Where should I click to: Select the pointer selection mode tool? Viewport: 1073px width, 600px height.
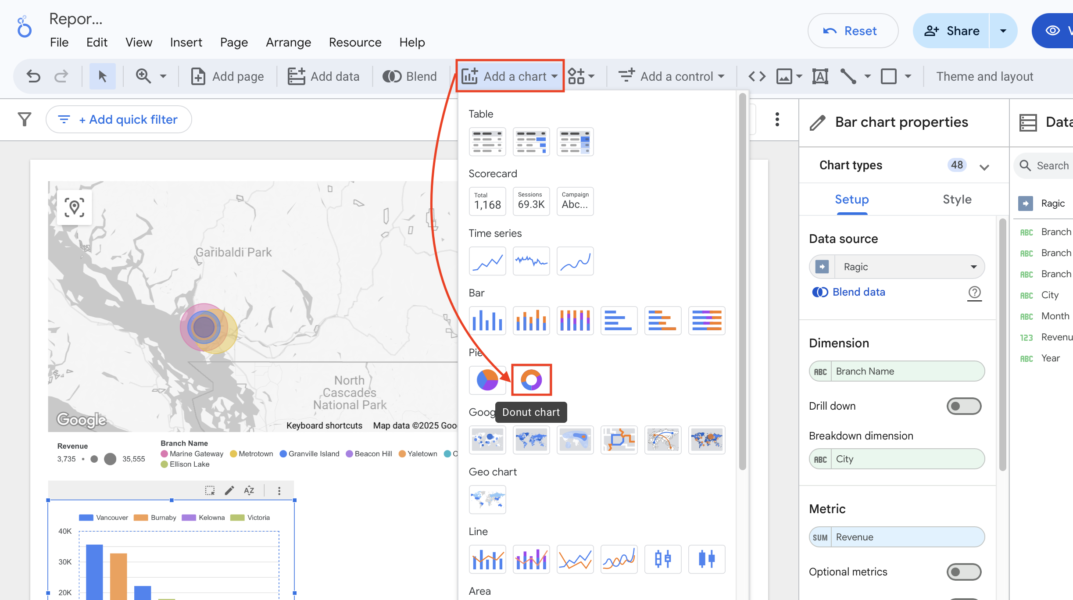point(102,76)
